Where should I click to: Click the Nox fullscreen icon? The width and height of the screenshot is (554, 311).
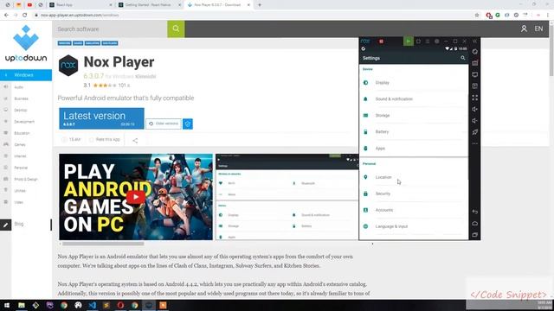475,98
